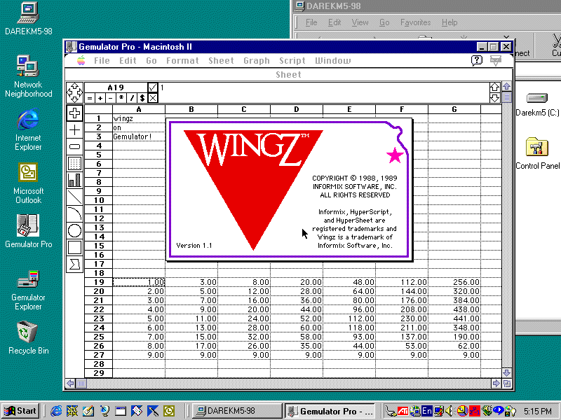Click cell with value 256.00
Image resolution: width=561 pixels, height=420 pixels.
(x=454, y=282)
